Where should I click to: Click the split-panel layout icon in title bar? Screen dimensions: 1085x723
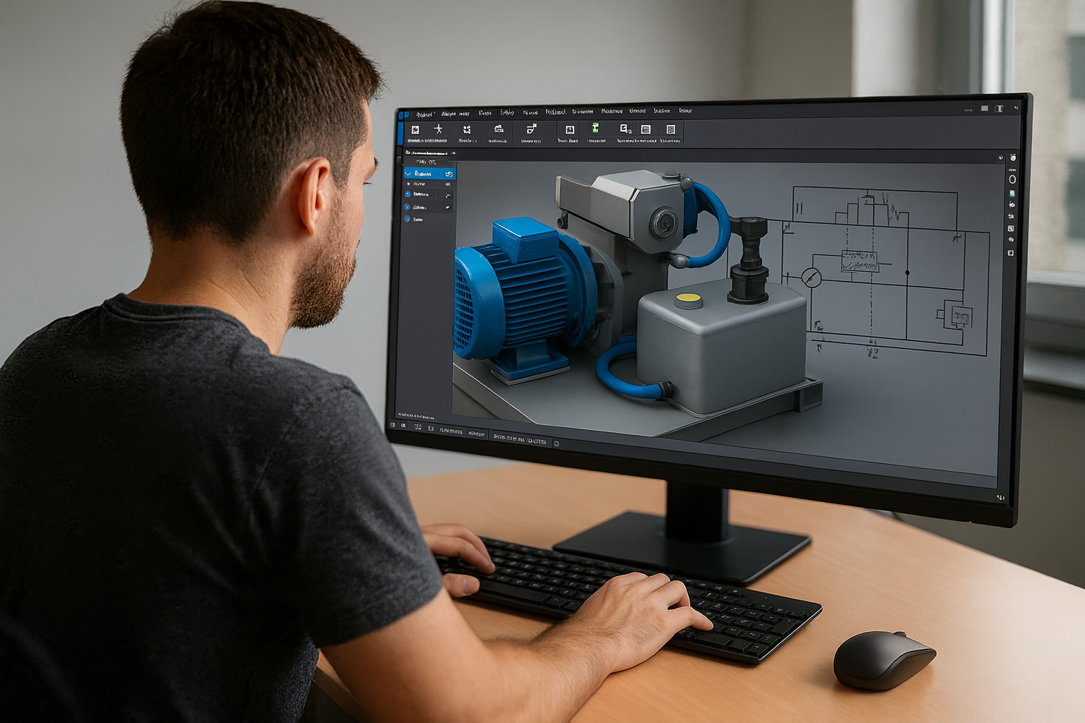[999, 109]
